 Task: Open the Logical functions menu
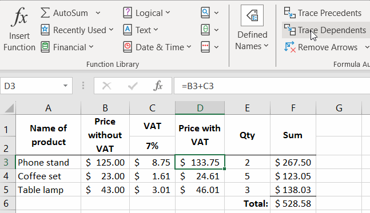click(146, 13)
